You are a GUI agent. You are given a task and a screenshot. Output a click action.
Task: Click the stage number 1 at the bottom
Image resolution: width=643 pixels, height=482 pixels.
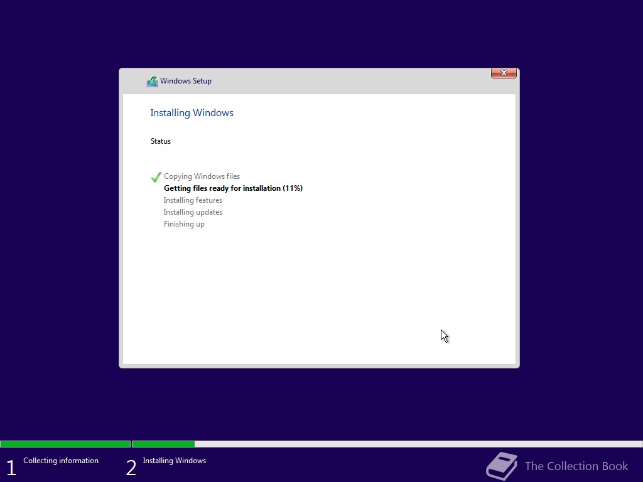[x=11, y=468]
